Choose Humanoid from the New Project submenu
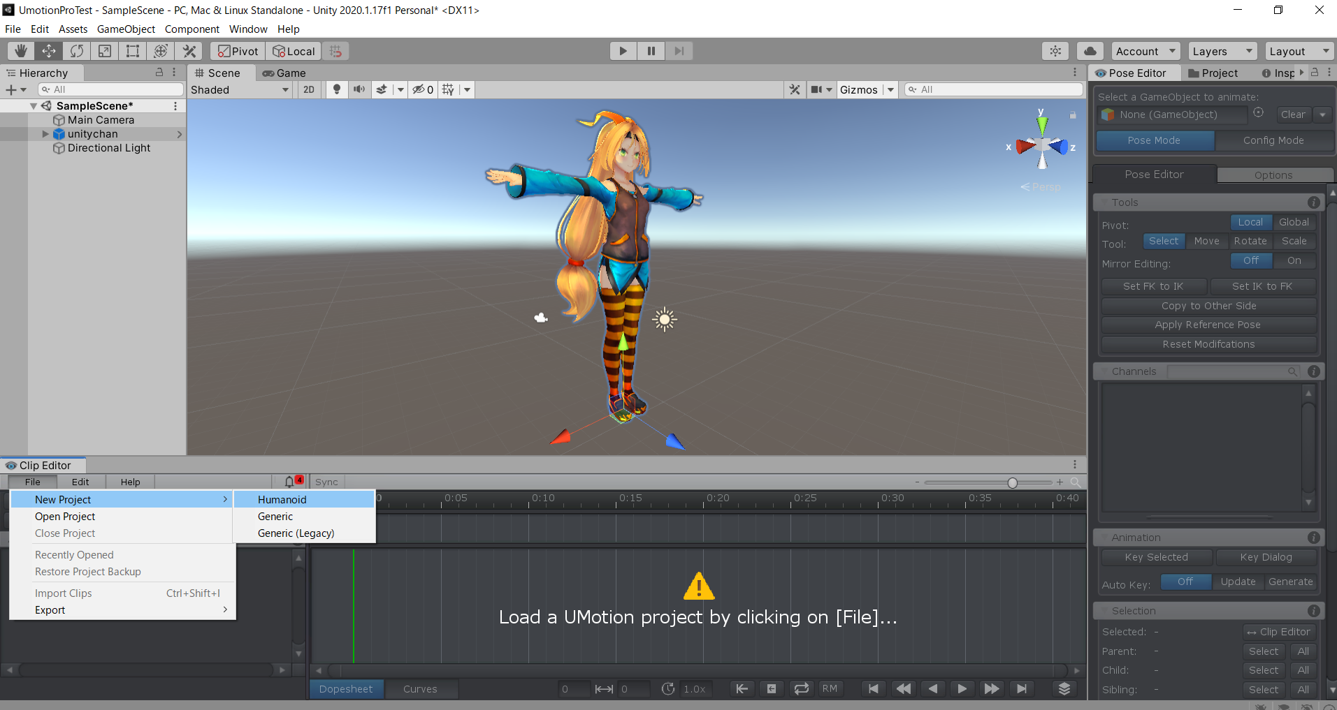This screenshot has width=1337, height=710. coord(282,499)
